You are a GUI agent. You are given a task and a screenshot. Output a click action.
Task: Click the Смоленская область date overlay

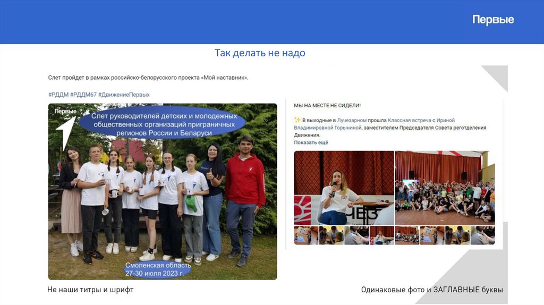tap(158, 269)
